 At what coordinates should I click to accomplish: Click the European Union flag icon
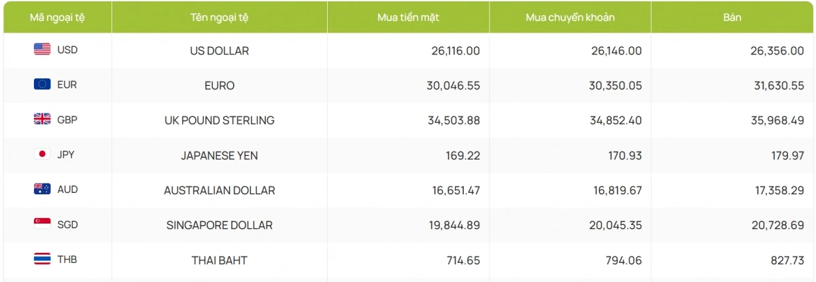pos(42,84)
